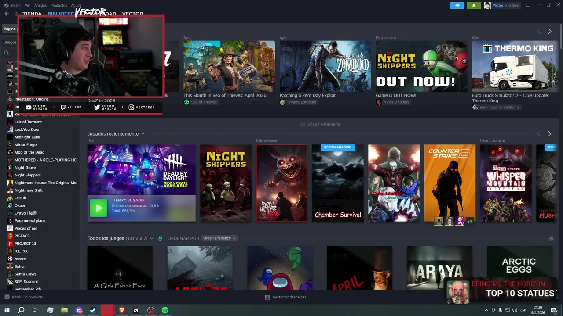563x316 pixels.
Task: Open Windows Start menu
Action: click(x=7, y=310)
